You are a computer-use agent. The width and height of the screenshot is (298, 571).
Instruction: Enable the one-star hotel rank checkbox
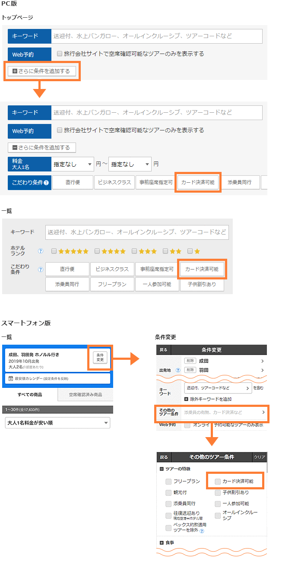pyautogui.click(x=190, y=251)
